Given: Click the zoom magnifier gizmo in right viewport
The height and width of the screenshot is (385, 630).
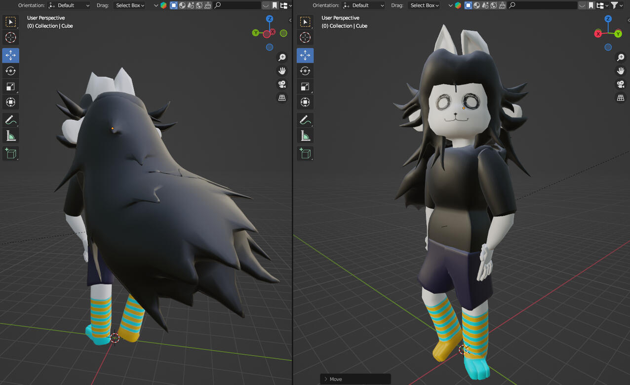Looking at the screenshot, I should (621, 58).
